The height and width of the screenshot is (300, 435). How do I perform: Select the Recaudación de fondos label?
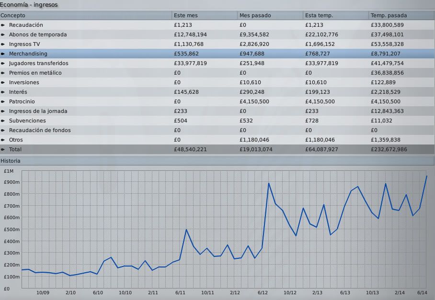(x=40, y=130)
